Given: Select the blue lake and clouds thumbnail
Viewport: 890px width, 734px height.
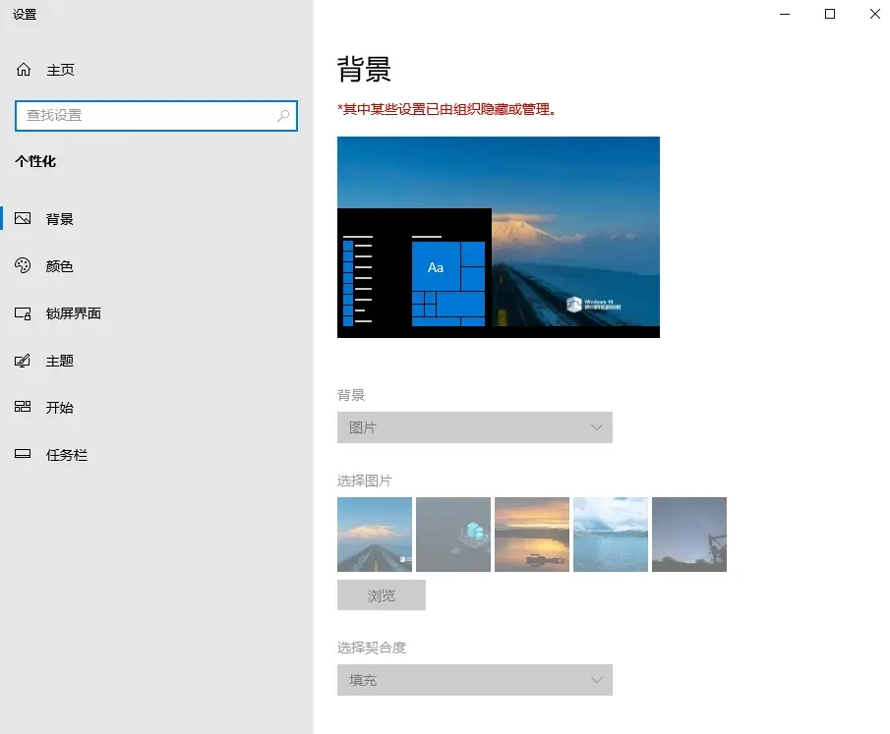Looking at the screenshot, I should 610,535.
